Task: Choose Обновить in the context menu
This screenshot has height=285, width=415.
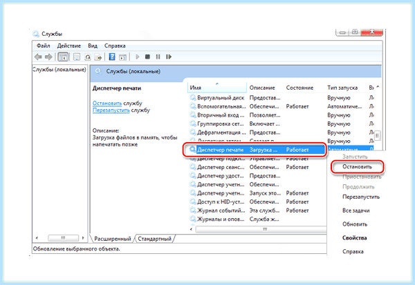Action: point(355,224)
